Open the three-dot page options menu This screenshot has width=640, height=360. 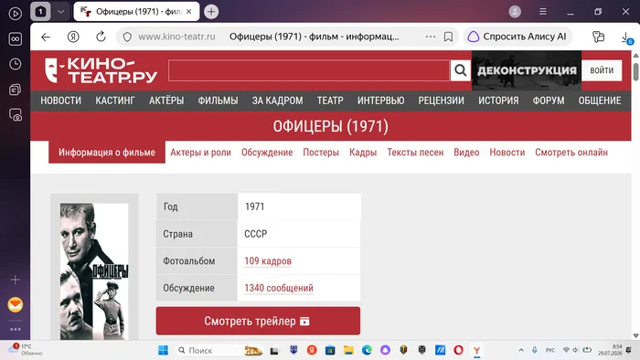pos(431,37)
